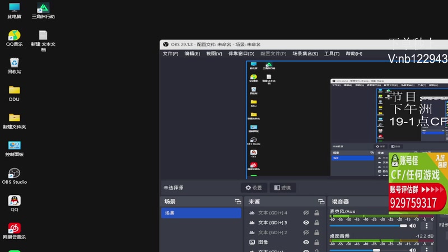Select the 网易云音乐 desktop shortcut
Viewport: 448px width, 252px height.
[x=15, y=231]
